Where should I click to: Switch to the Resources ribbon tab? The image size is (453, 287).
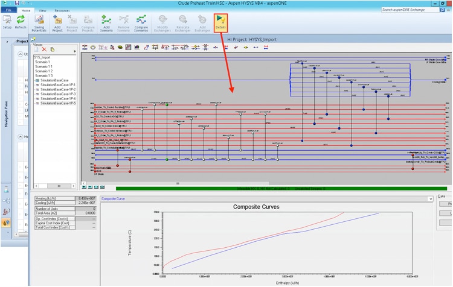tap(62, 10)
